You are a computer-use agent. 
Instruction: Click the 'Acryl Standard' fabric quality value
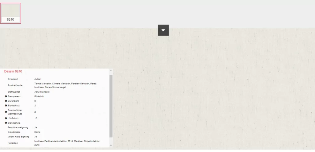click(x=42, y=92)
